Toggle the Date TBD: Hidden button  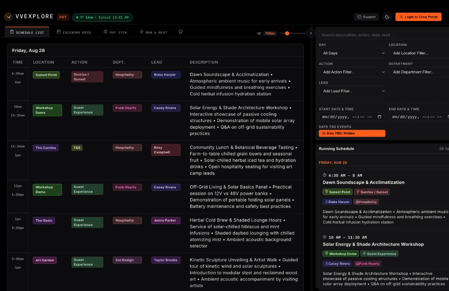click(352, 133)
